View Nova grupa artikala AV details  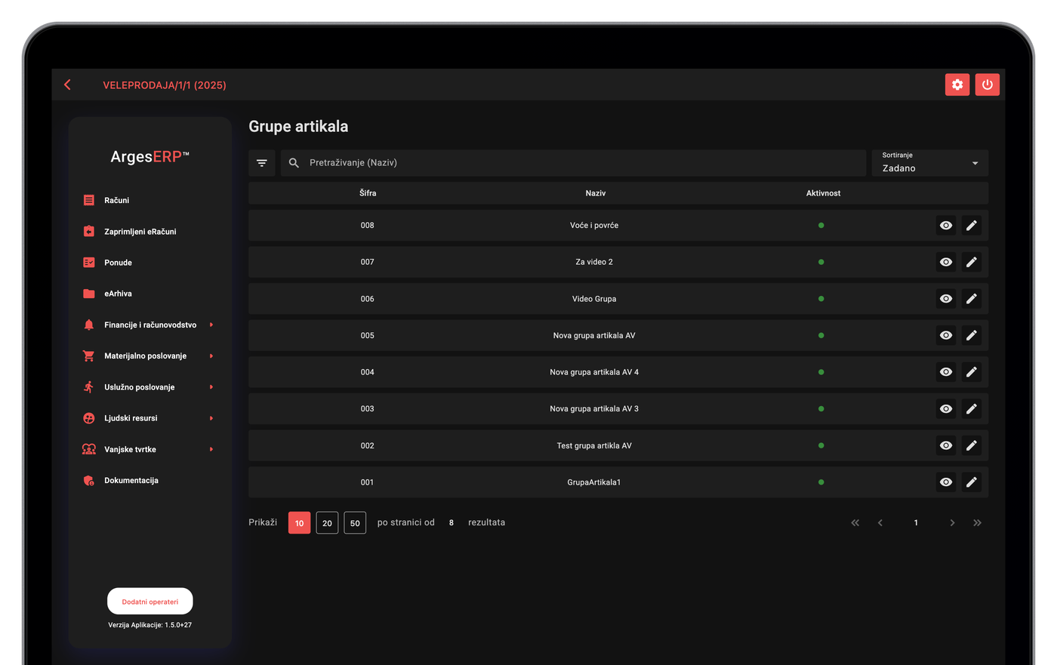(946, 335)
